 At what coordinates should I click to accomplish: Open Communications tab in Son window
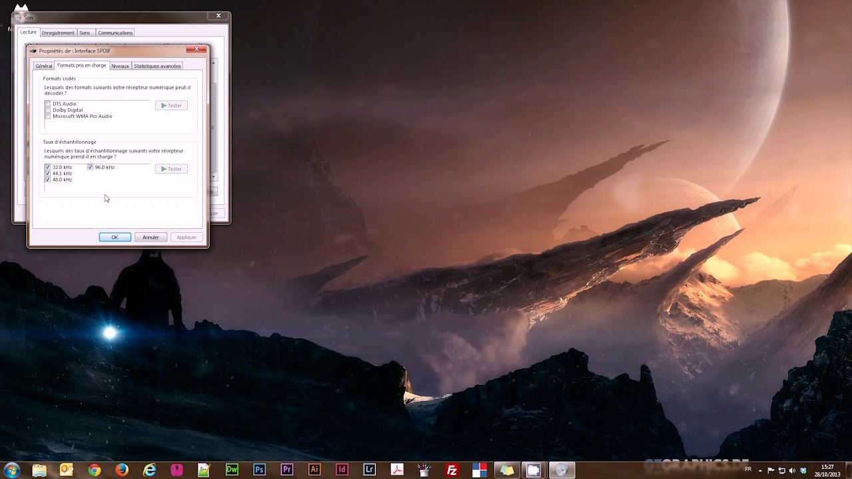pos(115,33)
